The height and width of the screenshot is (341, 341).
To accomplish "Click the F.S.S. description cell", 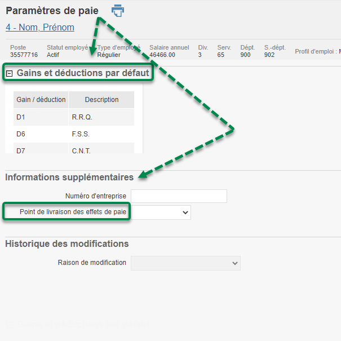I will 81,134.
